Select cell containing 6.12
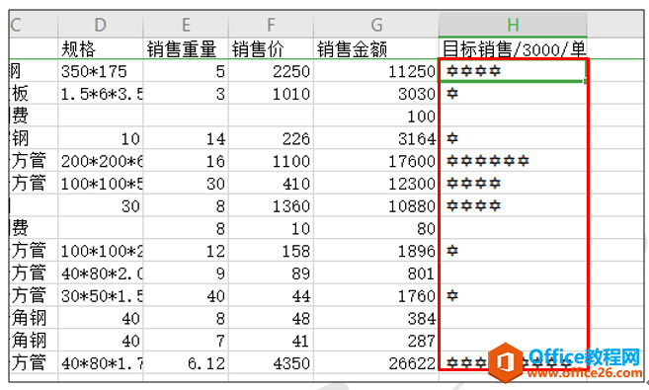This screenshot has width=649, height=390. [186, 363]
